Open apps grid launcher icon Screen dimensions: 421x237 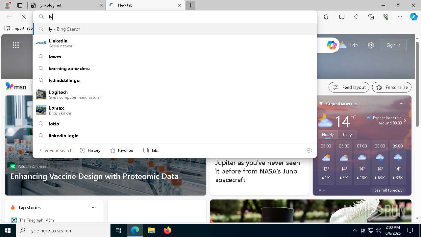[16, 45]
